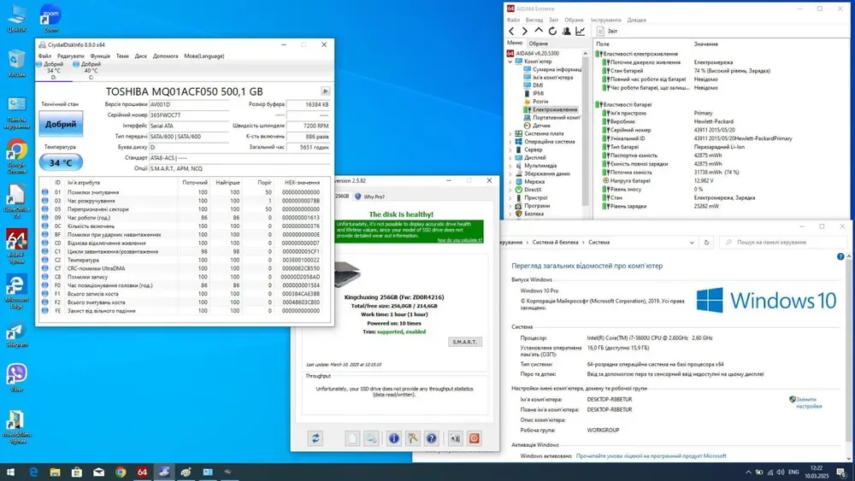Click the SSDLife tools hammer icon
Screen dimensions: 855x481
tap(413, 438)
